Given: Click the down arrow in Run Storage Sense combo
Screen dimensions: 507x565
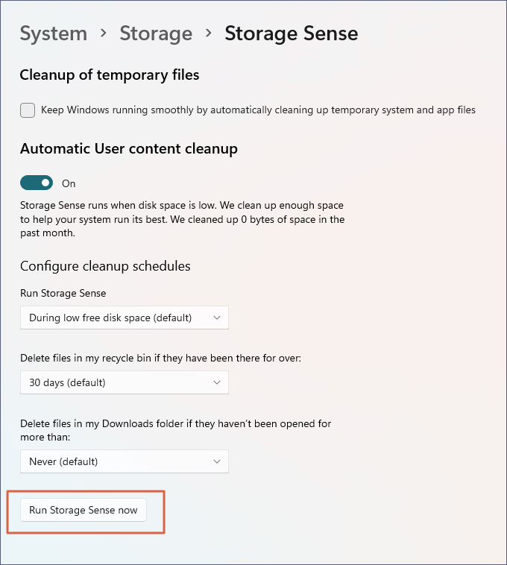Looking at the screenshot, I should 217,318.
